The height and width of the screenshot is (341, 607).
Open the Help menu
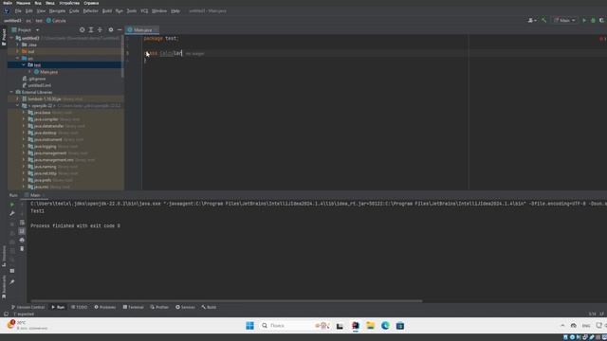175,11
